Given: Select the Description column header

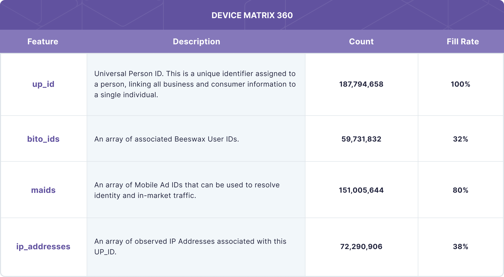Looking at the screenshot, I should click(x=197, y=41).
